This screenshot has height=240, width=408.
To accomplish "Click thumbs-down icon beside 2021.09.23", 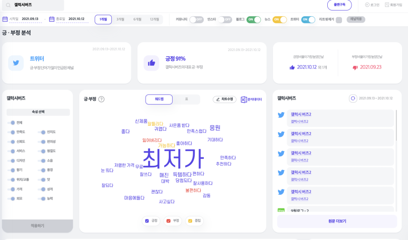I will click(355, 67).
